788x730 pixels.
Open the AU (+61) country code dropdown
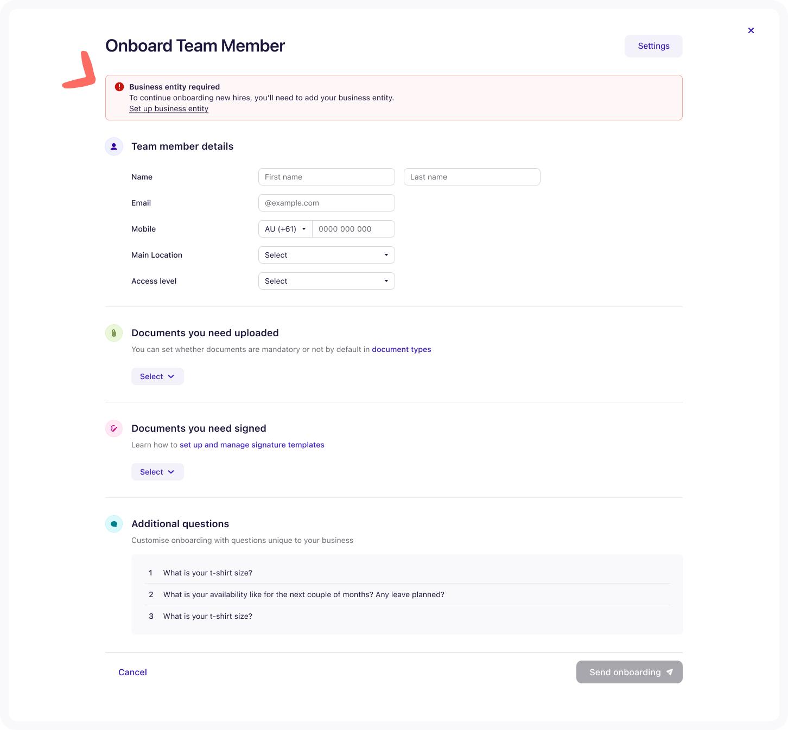pos(285,229)
